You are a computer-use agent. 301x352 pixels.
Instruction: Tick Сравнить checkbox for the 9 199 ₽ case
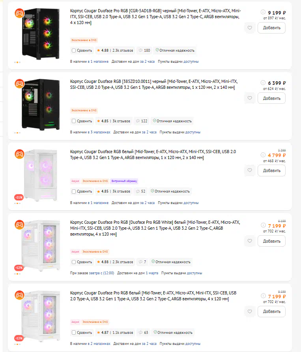74,51
